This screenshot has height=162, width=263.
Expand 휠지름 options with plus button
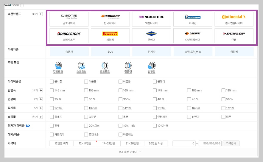[41, 108]
